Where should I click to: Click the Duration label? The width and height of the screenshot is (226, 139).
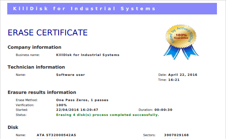click(x=146, y=110)
